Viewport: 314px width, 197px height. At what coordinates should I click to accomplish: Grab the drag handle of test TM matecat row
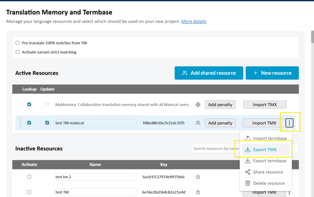[21, 123]
